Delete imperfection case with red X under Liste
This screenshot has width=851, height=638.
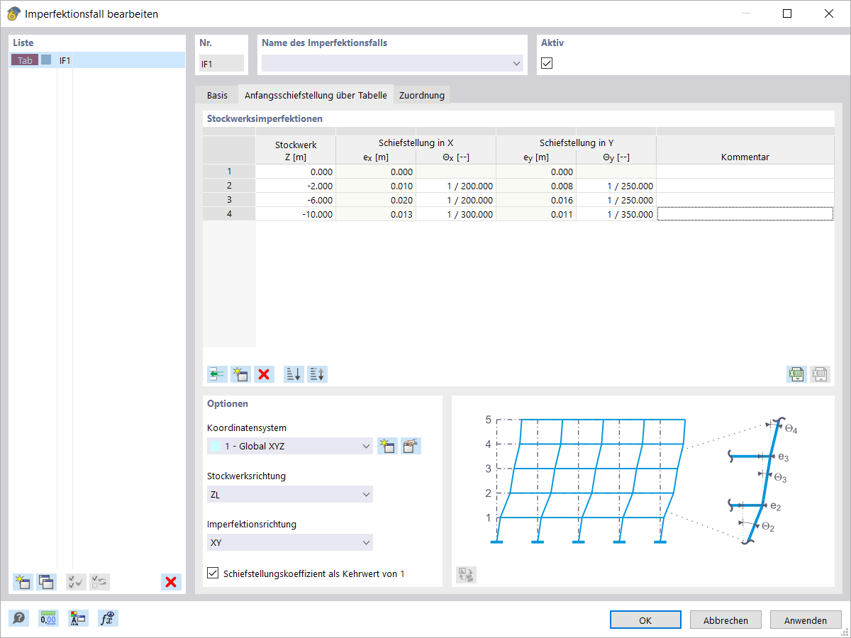click(x=171, y=582)
